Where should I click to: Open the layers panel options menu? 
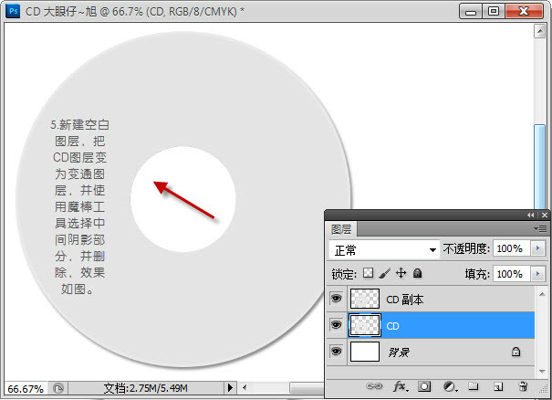click(541, 228)
